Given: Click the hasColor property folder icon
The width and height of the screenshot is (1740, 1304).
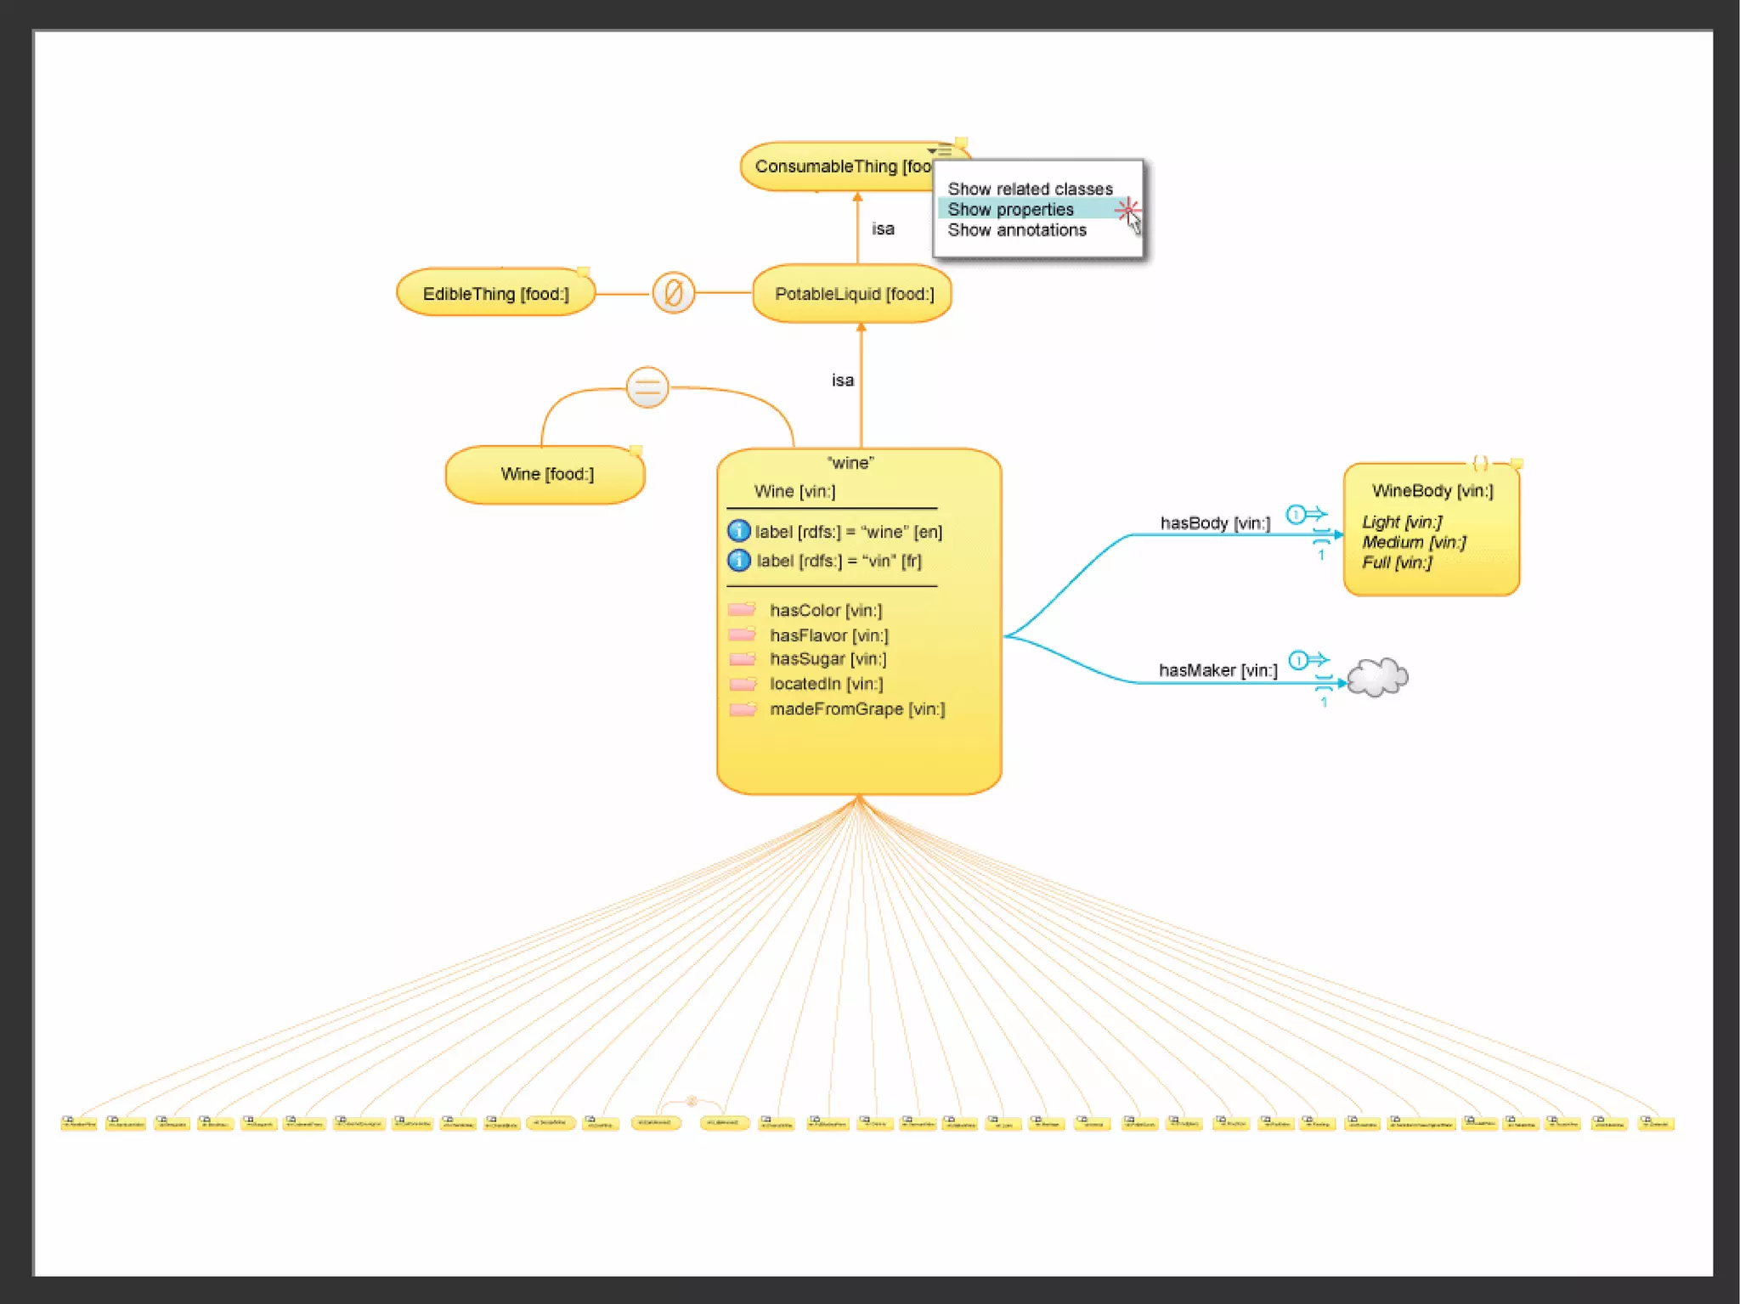Looking at the screenshot, I should point(743,609).
